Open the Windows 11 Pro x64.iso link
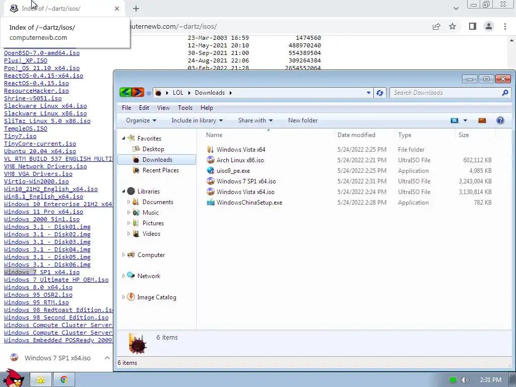Image resolution: width=516 pixels, height=387 pixels. click(43, 212)
